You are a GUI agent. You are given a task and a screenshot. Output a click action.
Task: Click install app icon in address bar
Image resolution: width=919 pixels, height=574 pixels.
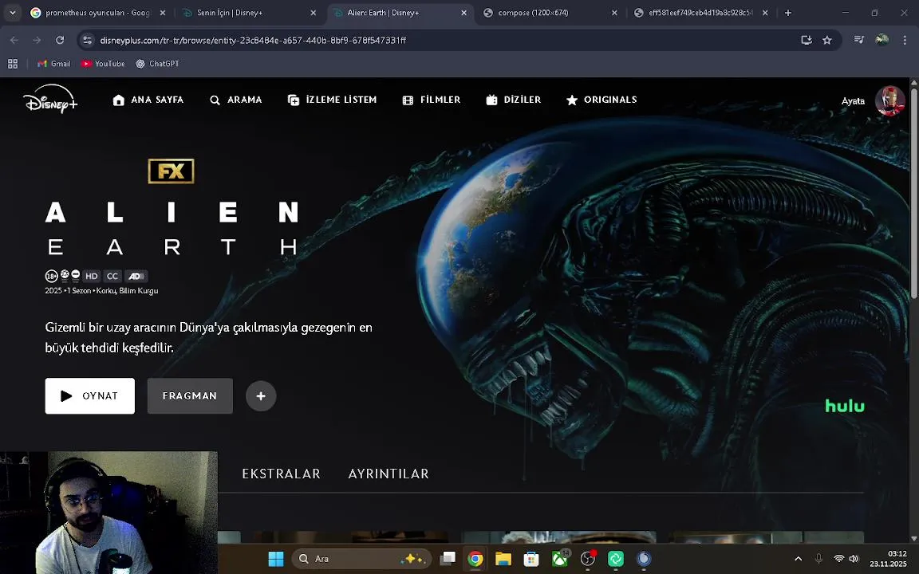click(x=807, y=41)
